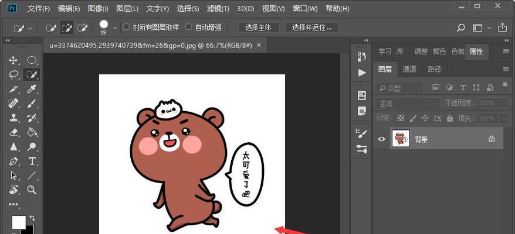Screen dimensions: 515x234
Task: Open the 滤镜(T) menu
Action: pos(218,9)
